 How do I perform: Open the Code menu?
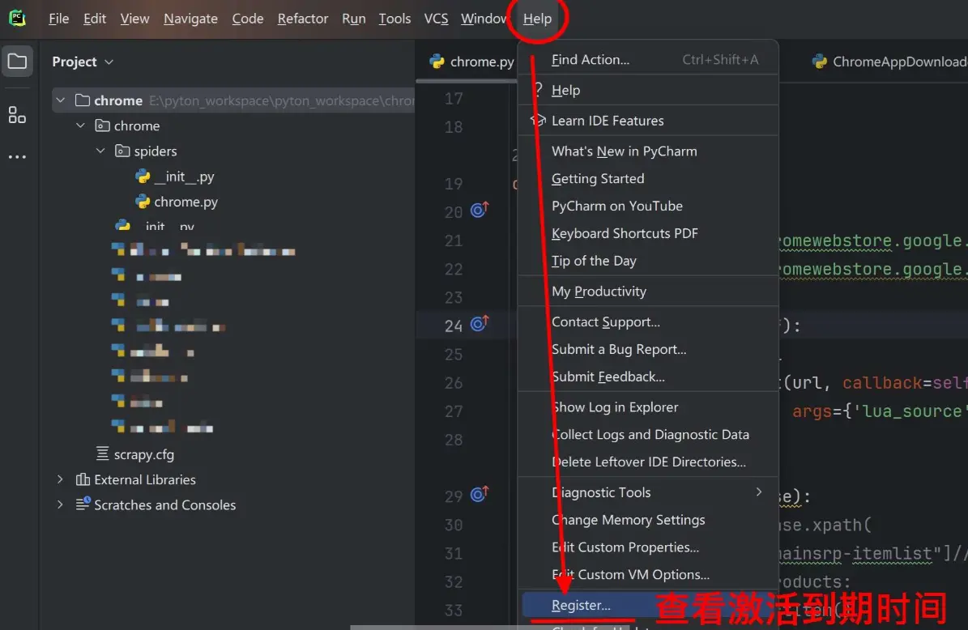(248, 19)
